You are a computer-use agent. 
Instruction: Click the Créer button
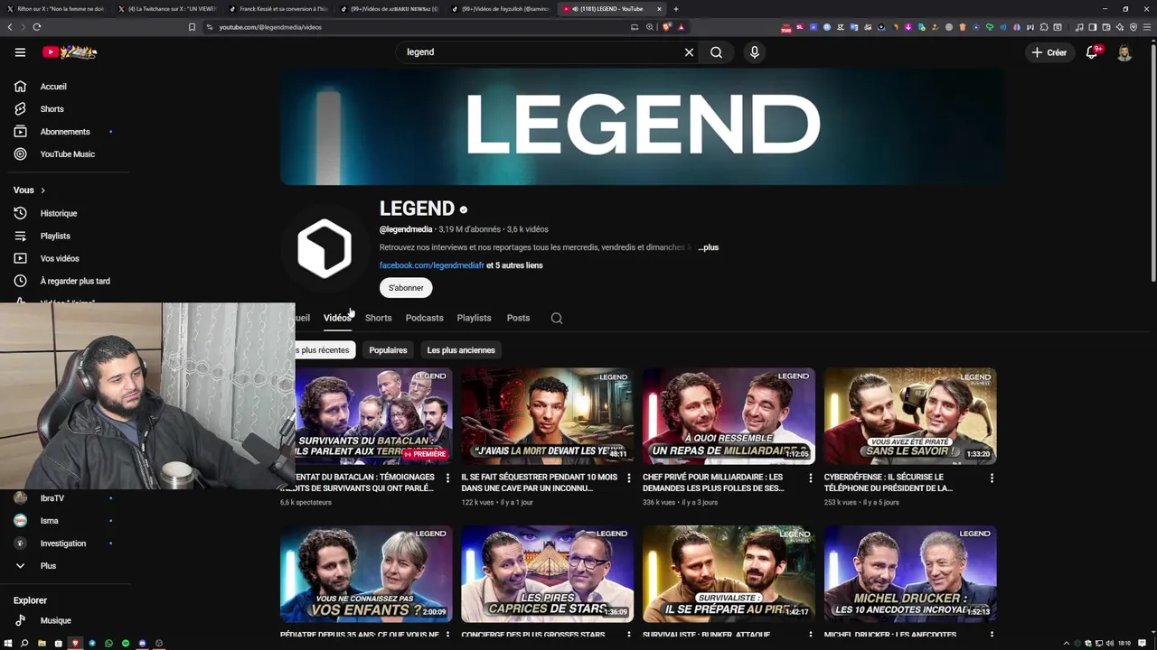pyautogui.click(x=1049, y=52)
